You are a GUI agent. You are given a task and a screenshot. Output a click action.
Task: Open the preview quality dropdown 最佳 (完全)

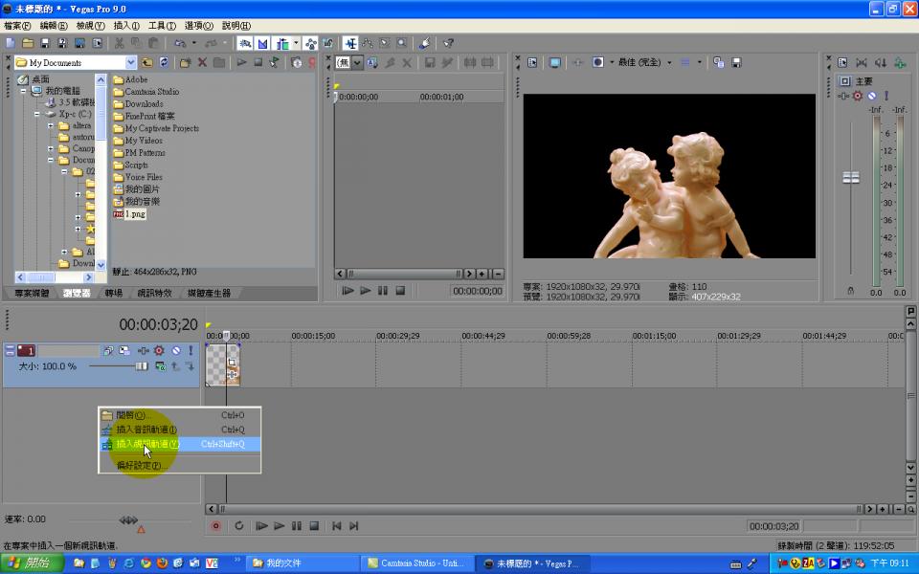669,63
